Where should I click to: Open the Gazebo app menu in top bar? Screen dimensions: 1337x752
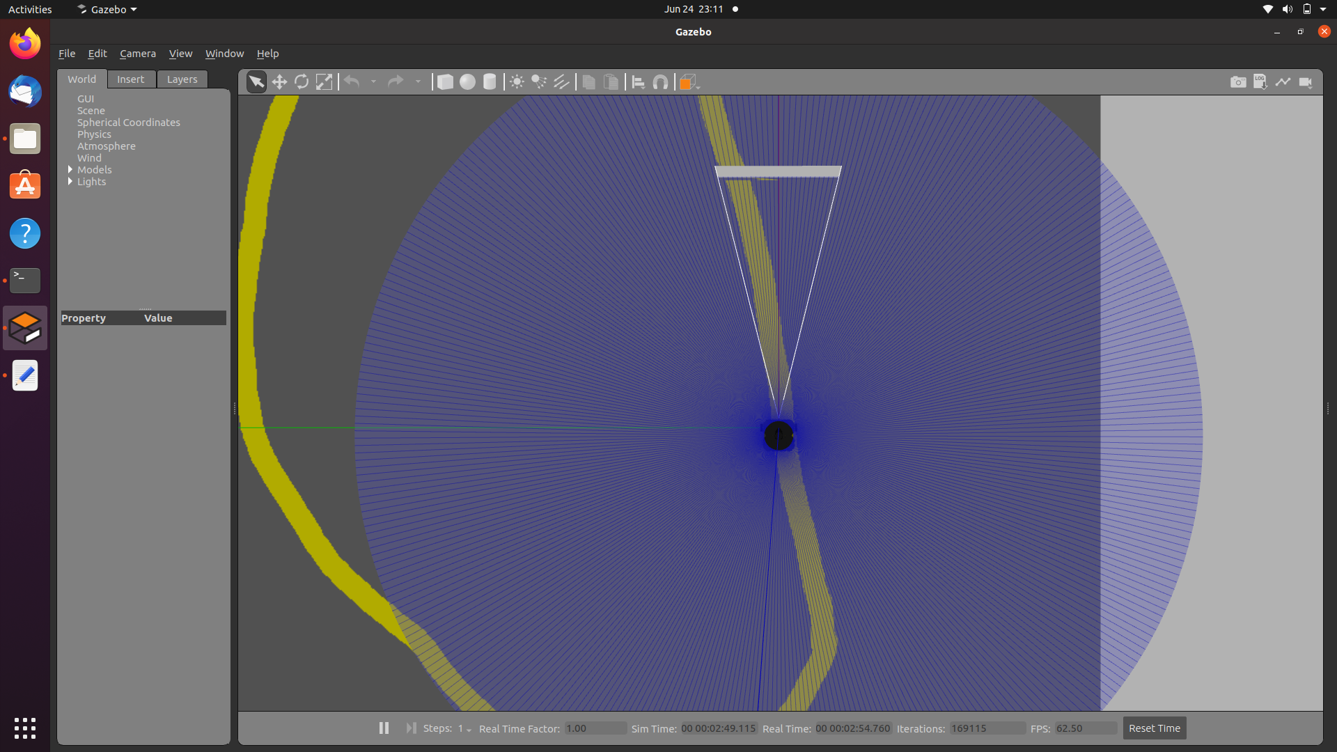(107, 9)
